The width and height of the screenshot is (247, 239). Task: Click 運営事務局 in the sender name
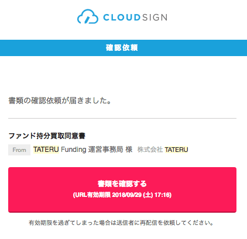(x=105, y=150)
